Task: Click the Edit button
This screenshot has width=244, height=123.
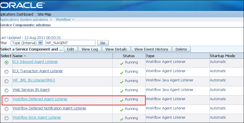Action: pyautogui.click(x=71, y=49)
